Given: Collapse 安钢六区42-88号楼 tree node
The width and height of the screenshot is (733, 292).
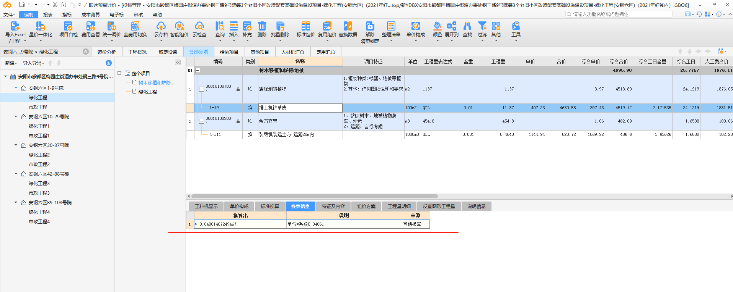Looking at the screenshot, I should [x=16, y=174].
